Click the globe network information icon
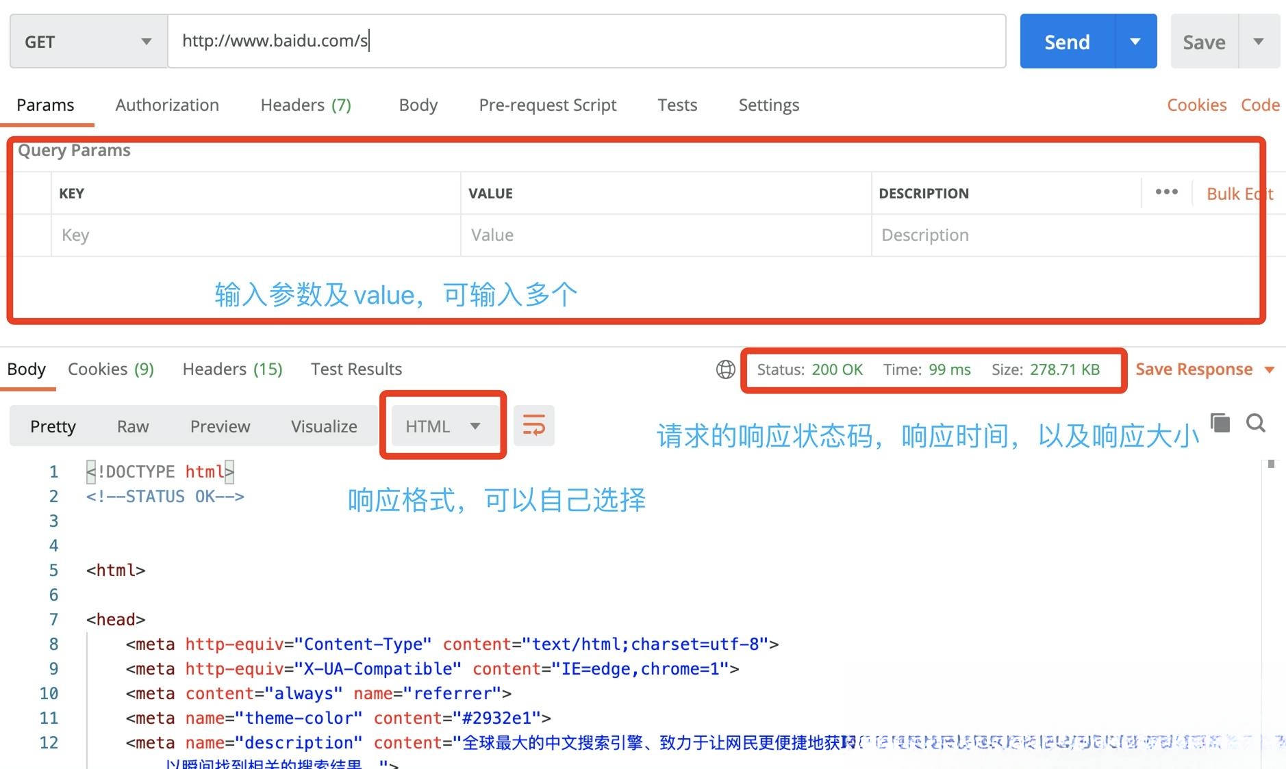 click(x=725, y=369)
